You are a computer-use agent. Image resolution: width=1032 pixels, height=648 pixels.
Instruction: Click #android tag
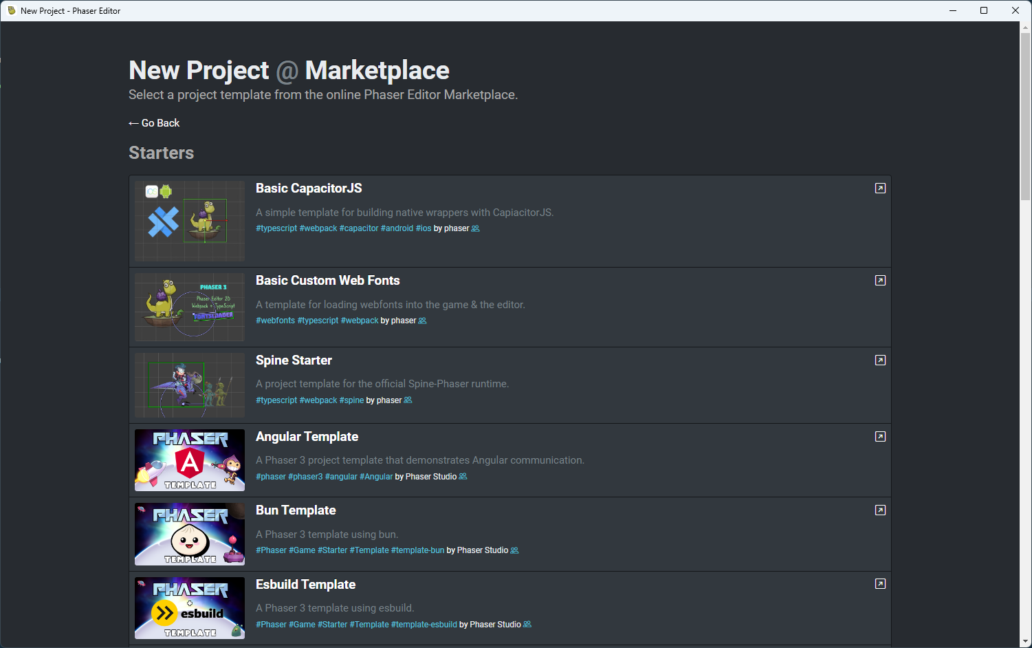[397, 228]
